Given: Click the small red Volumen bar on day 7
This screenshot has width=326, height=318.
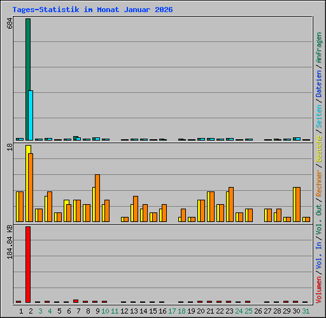Looking at the screenshot, I should point(76,301).
